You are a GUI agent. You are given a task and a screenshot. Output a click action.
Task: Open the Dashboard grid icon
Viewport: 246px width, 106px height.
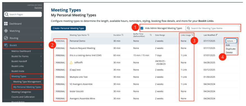[6, 24]
